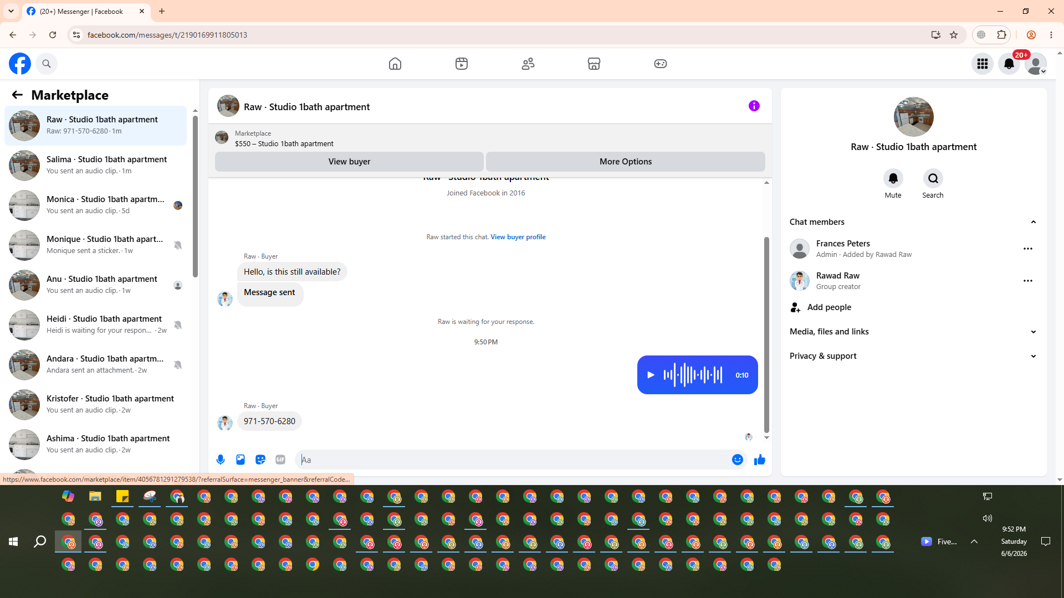The width and height of the screenshot is (1064, 598).
Task: Open Windows taskbar search
Action: (x=40, y=542)
